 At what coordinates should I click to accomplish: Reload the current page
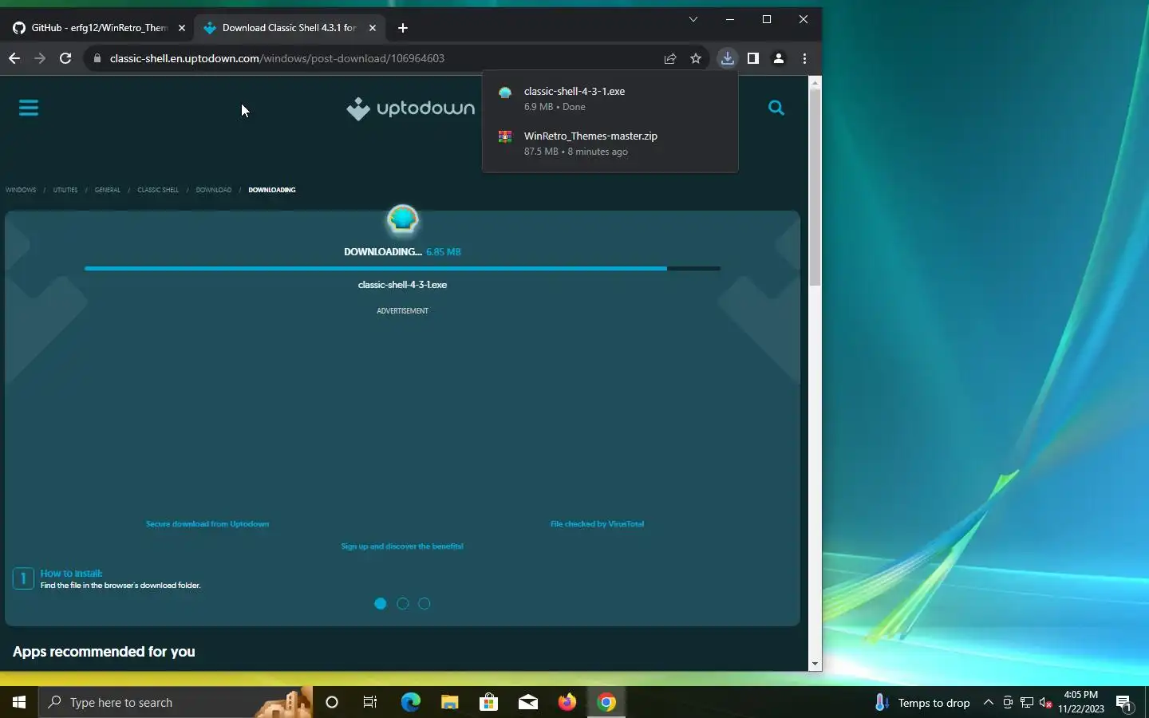click(65, 58)
